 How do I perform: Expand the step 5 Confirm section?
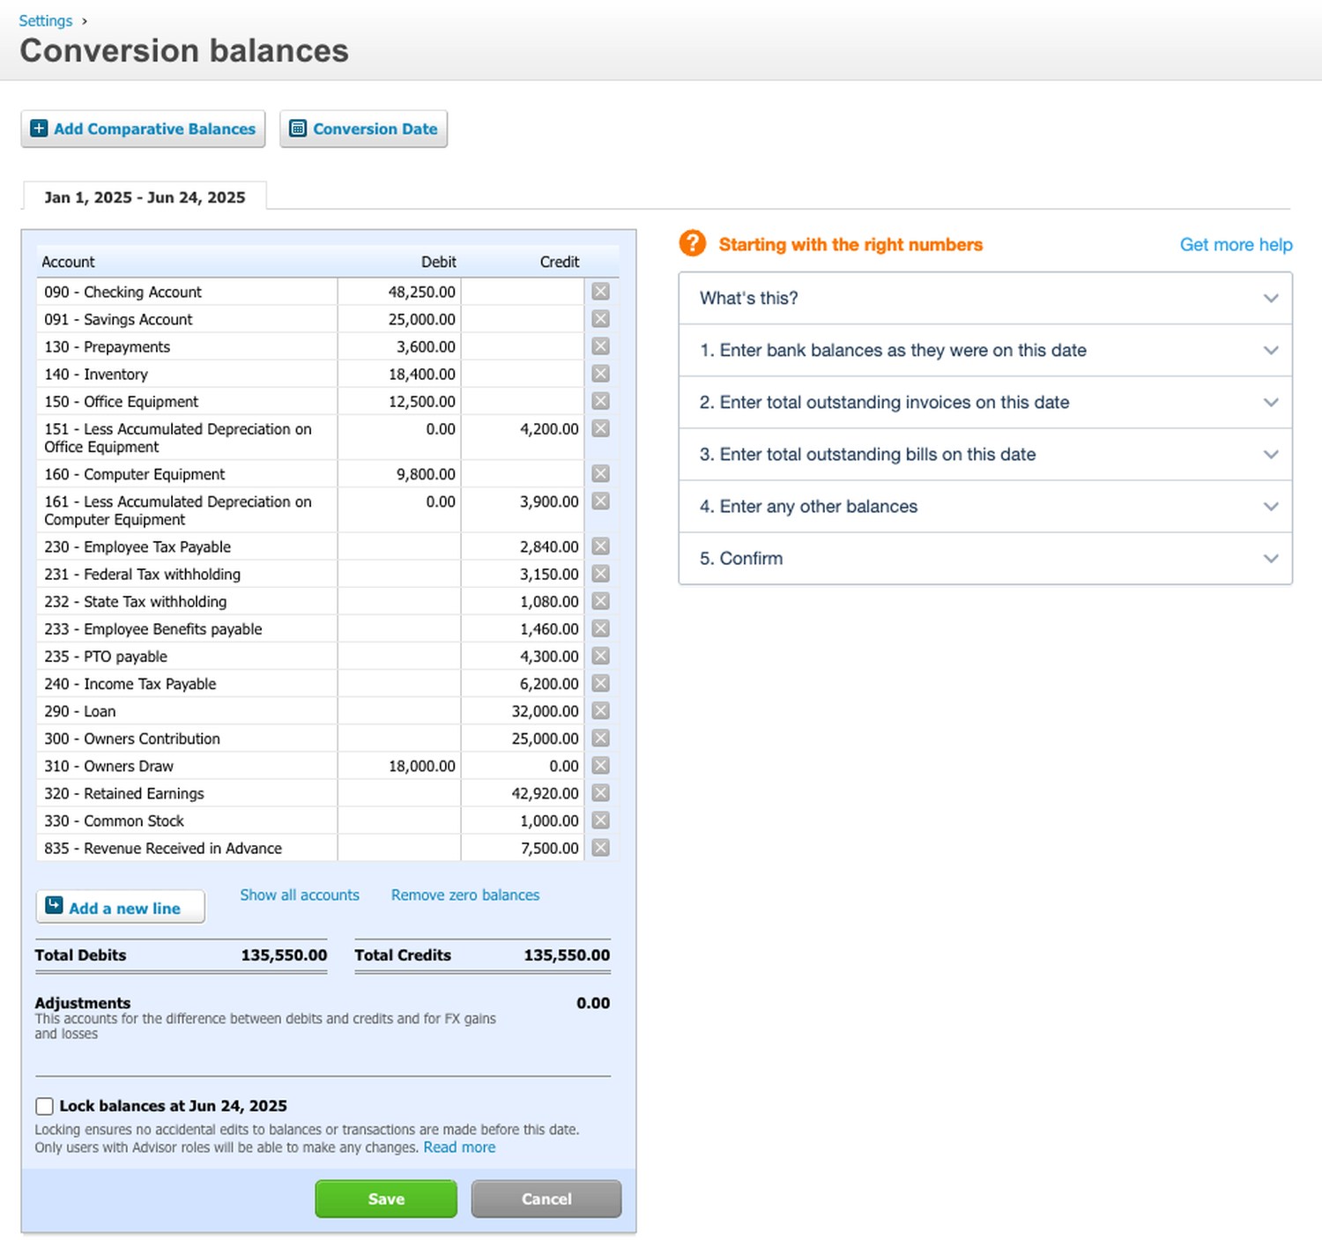click(x=985, y=558)
